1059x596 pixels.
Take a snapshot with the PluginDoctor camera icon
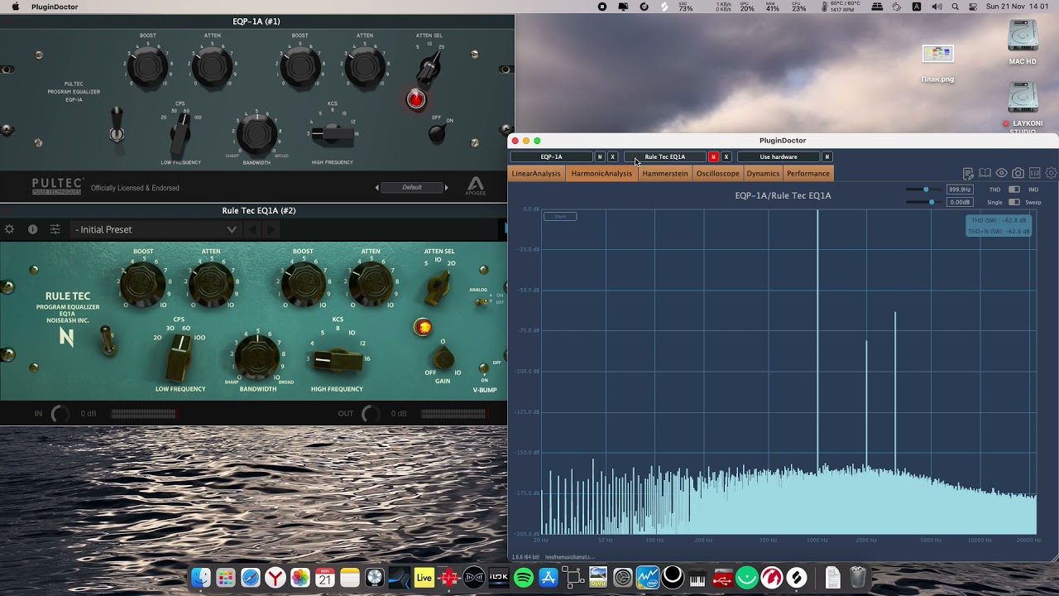tap(1018, 173)
